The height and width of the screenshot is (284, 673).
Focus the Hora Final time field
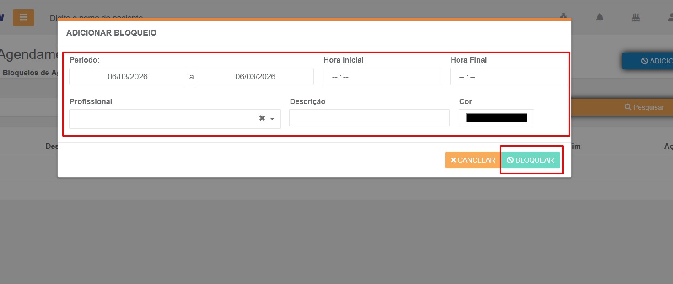pos(508,77)
